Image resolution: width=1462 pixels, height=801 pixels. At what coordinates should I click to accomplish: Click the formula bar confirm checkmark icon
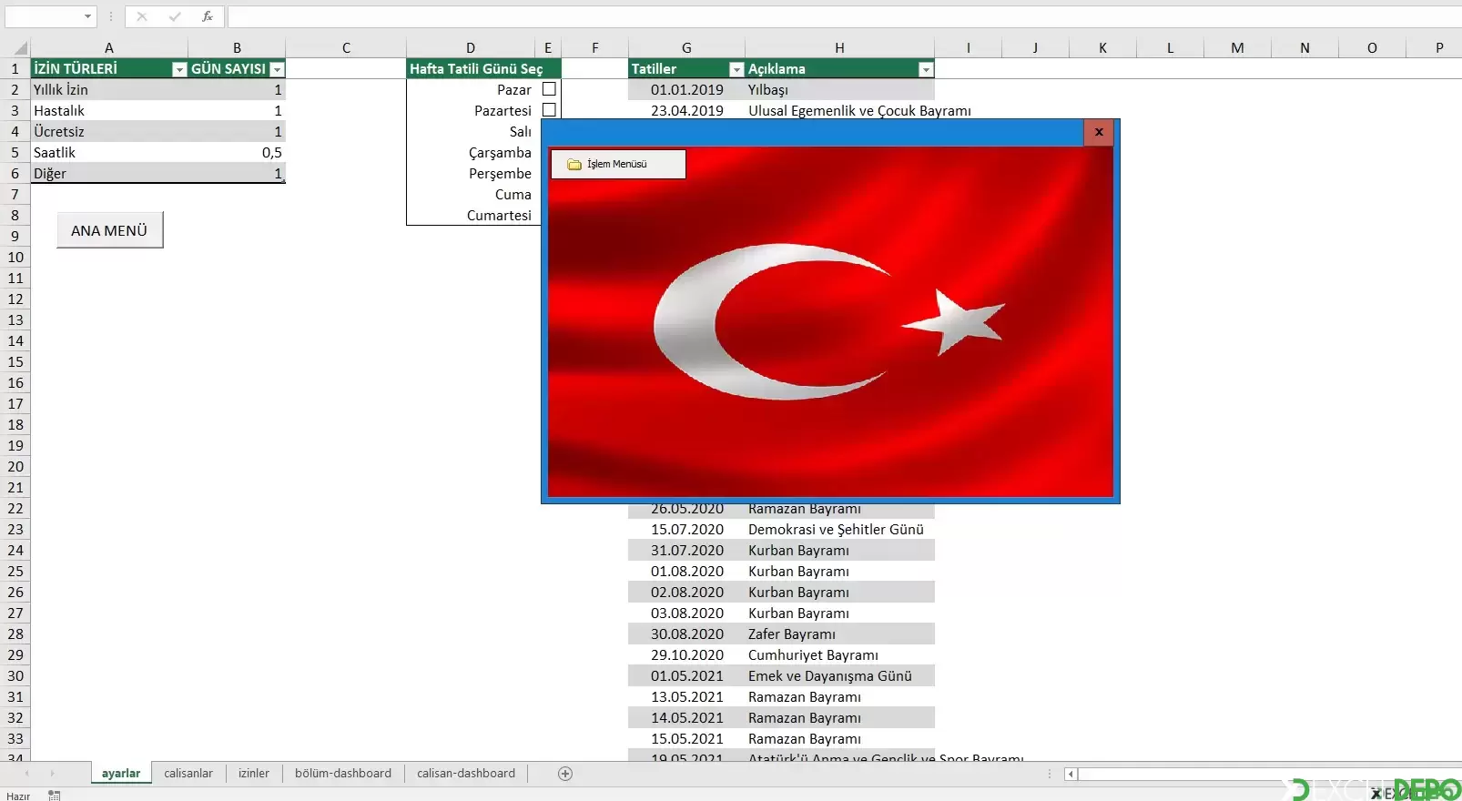click(x=175, y=16)
